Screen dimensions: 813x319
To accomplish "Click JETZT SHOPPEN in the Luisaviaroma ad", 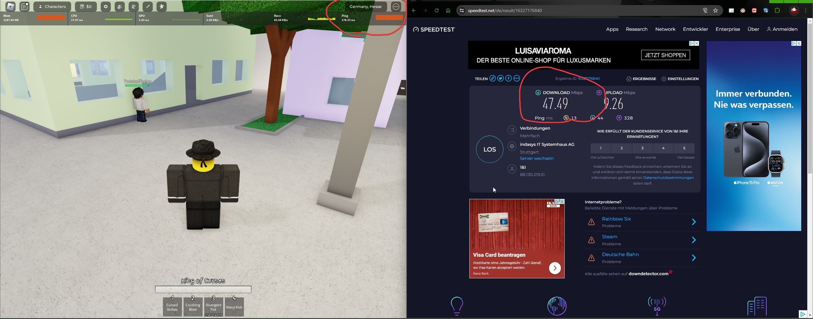I will pyautogui.click(x=665, y=55).
